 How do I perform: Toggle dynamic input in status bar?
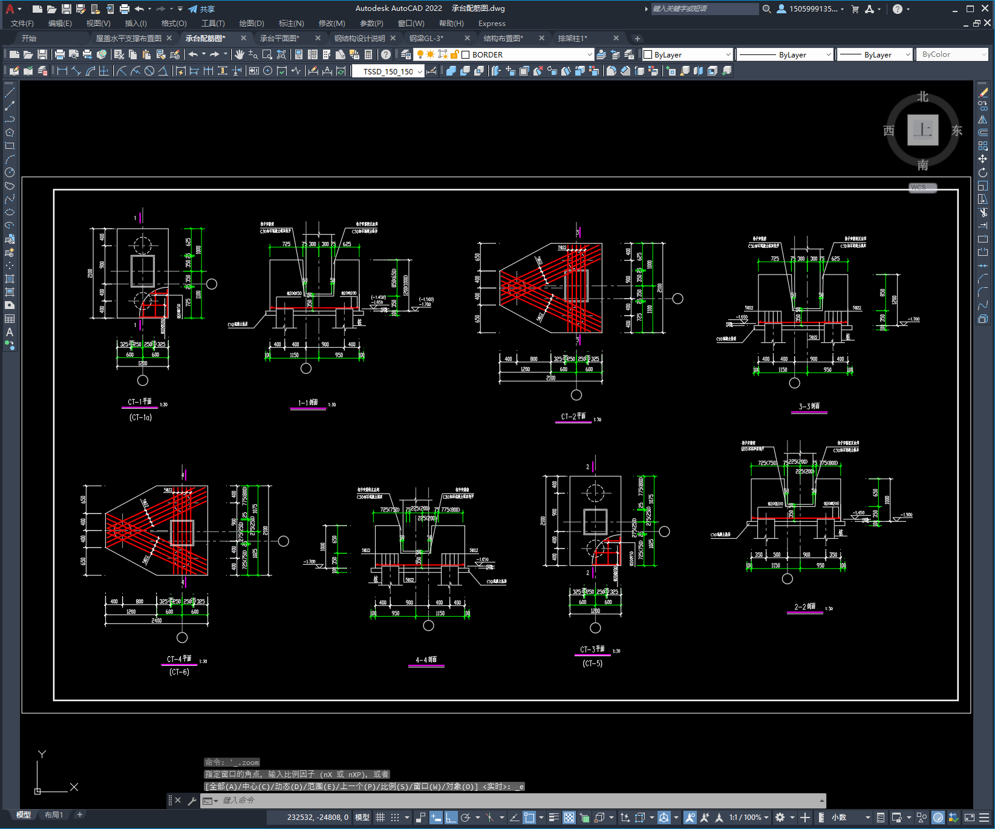tap(436, 818)
